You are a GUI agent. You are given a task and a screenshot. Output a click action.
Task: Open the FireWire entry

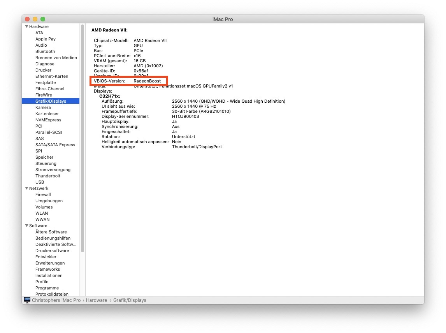coord(44,95)
